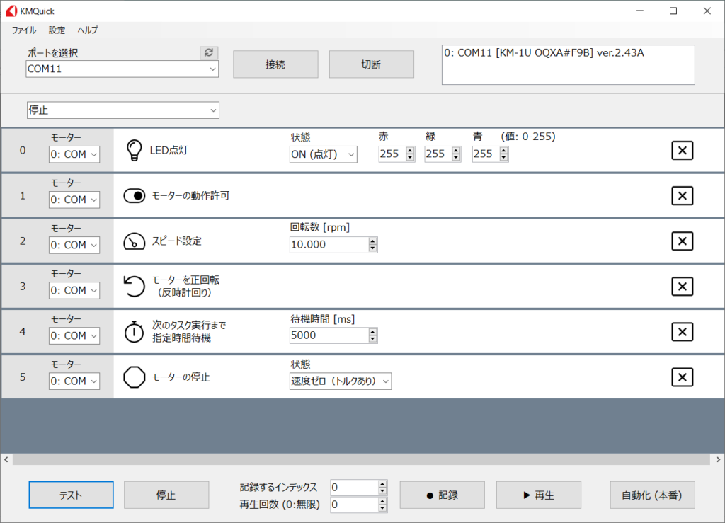Open the ファイル menu
Image resolution: width=725 pixels, height=523 pixels.
pos(24,30)
